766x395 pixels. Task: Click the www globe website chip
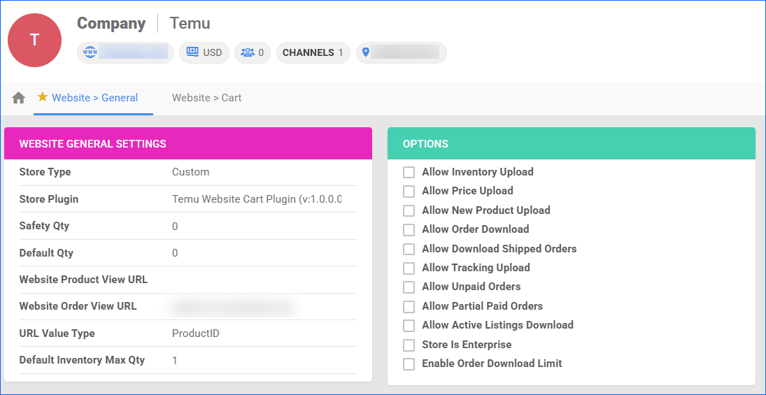click(x=125, y=52)
